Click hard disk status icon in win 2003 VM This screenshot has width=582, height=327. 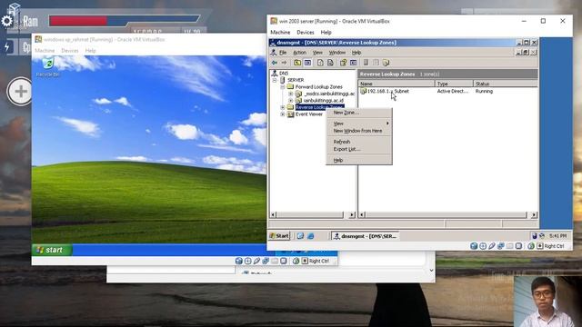pyautogui.click(x=474, y=246)
